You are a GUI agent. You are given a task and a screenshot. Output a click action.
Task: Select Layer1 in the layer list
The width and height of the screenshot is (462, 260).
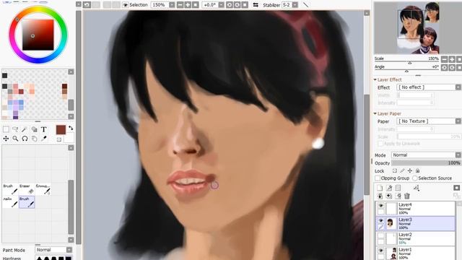click(x=416, y=253)
